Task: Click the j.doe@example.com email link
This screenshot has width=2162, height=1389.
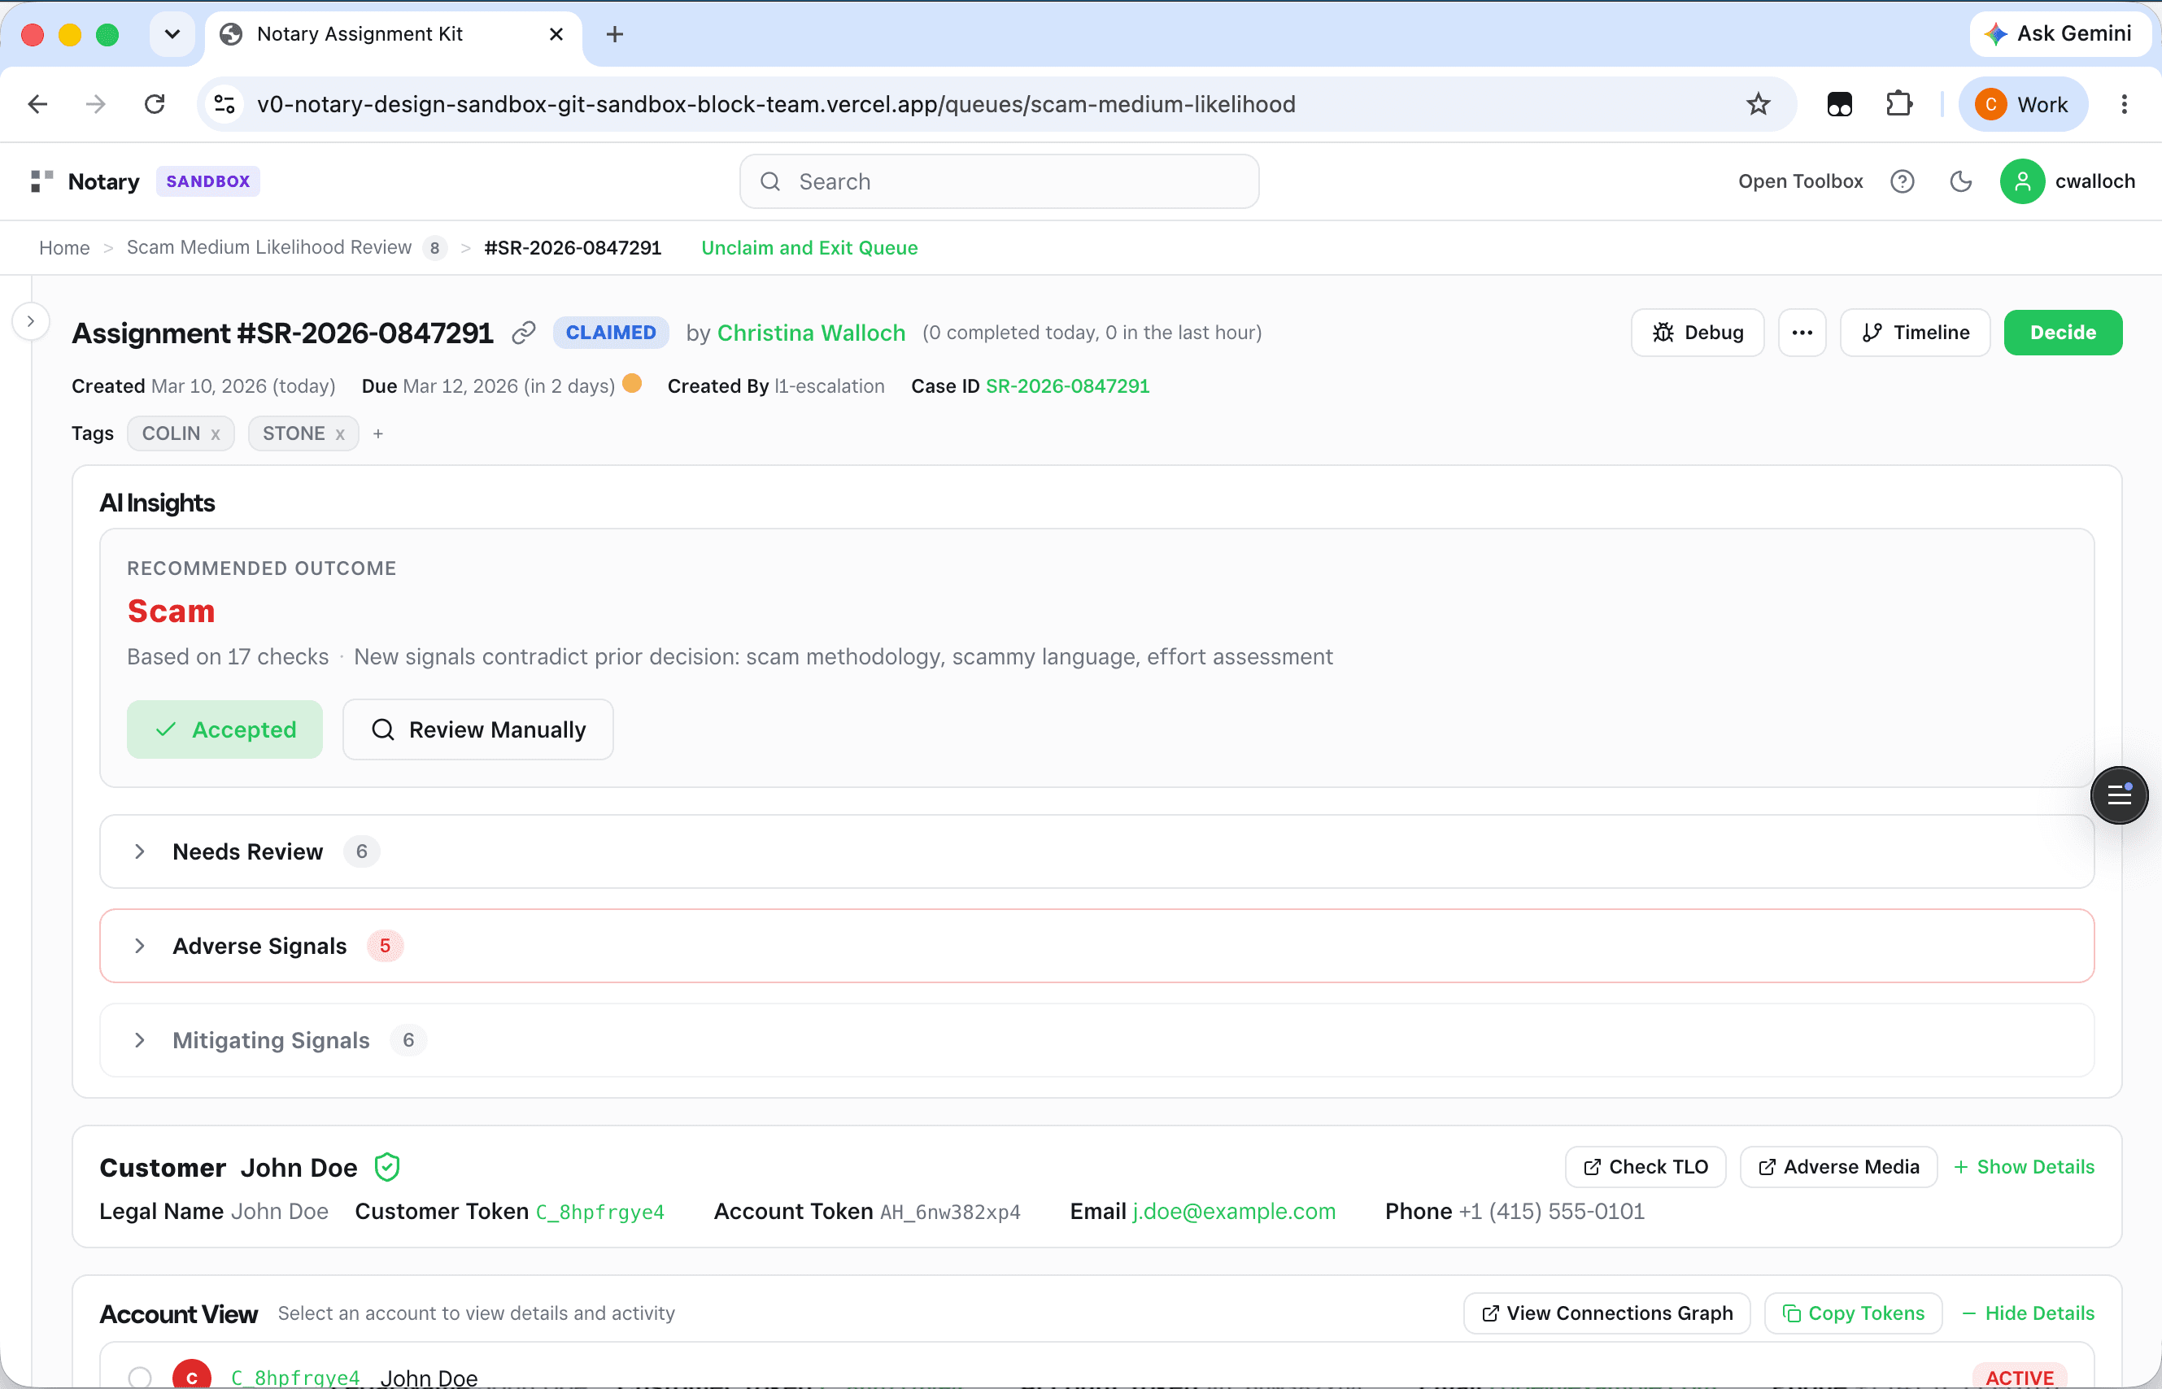Action: (1233, 1212)
